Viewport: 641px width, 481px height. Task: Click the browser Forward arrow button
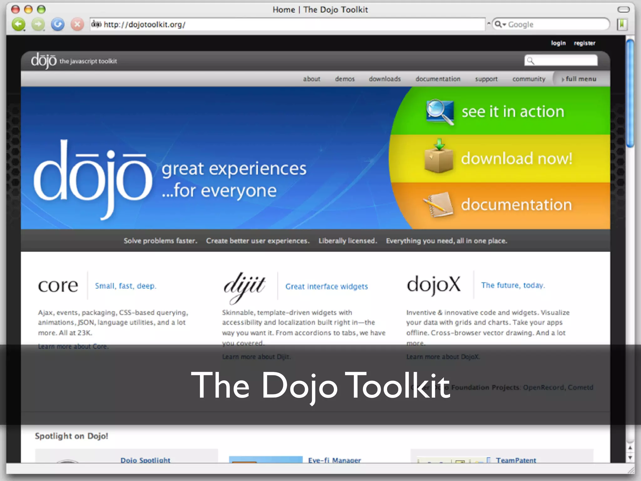38,24
